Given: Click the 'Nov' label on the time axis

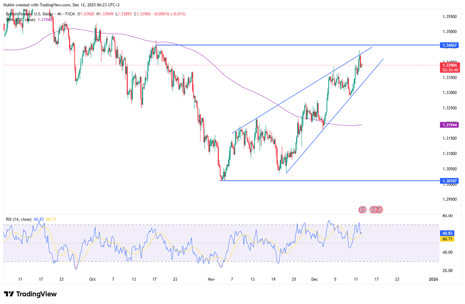Looking at the screenshot, I should pos(211,279).
